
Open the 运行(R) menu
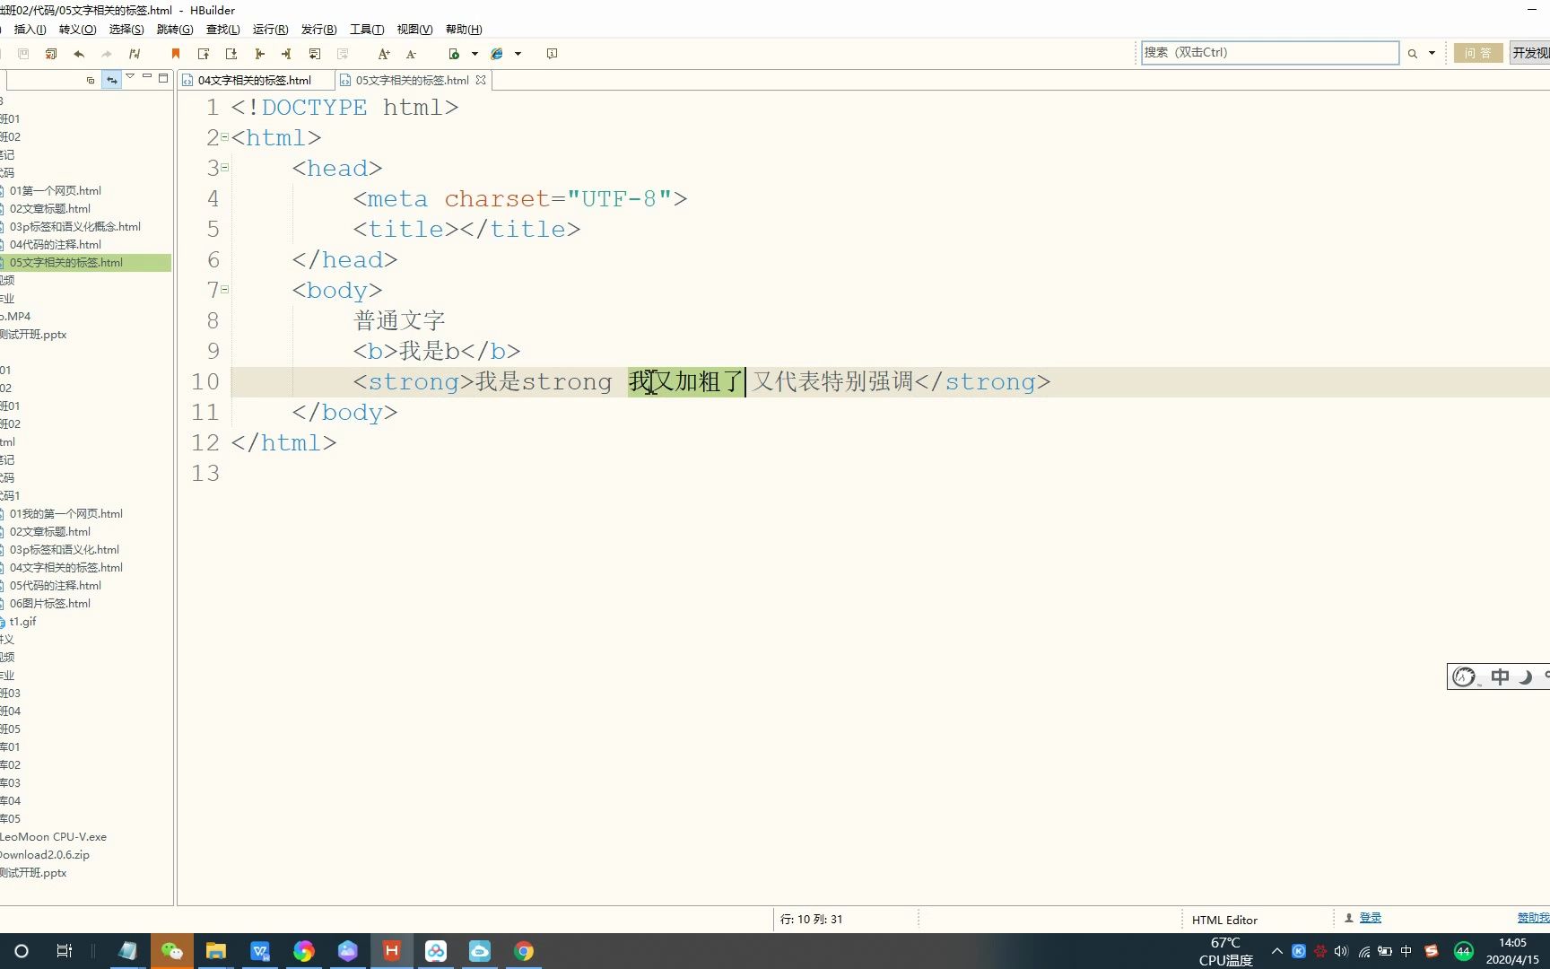pos(270,30)
